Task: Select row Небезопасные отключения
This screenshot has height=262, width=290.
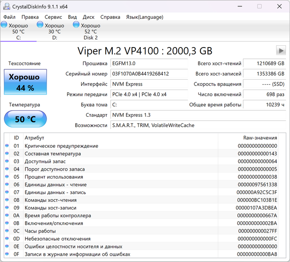Action: 141,239
